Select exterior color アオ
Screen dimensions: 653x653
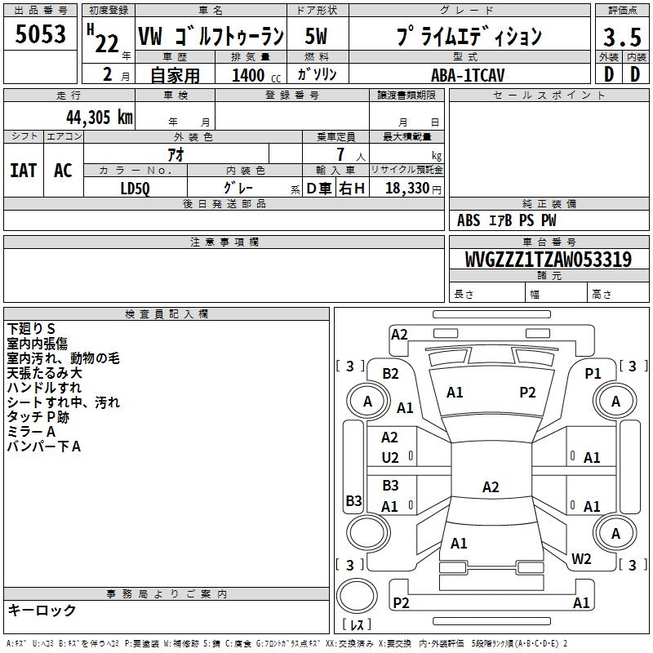pos(175,154)
